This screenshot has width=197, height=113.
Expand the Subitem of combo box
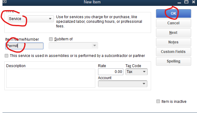(95, 46)
